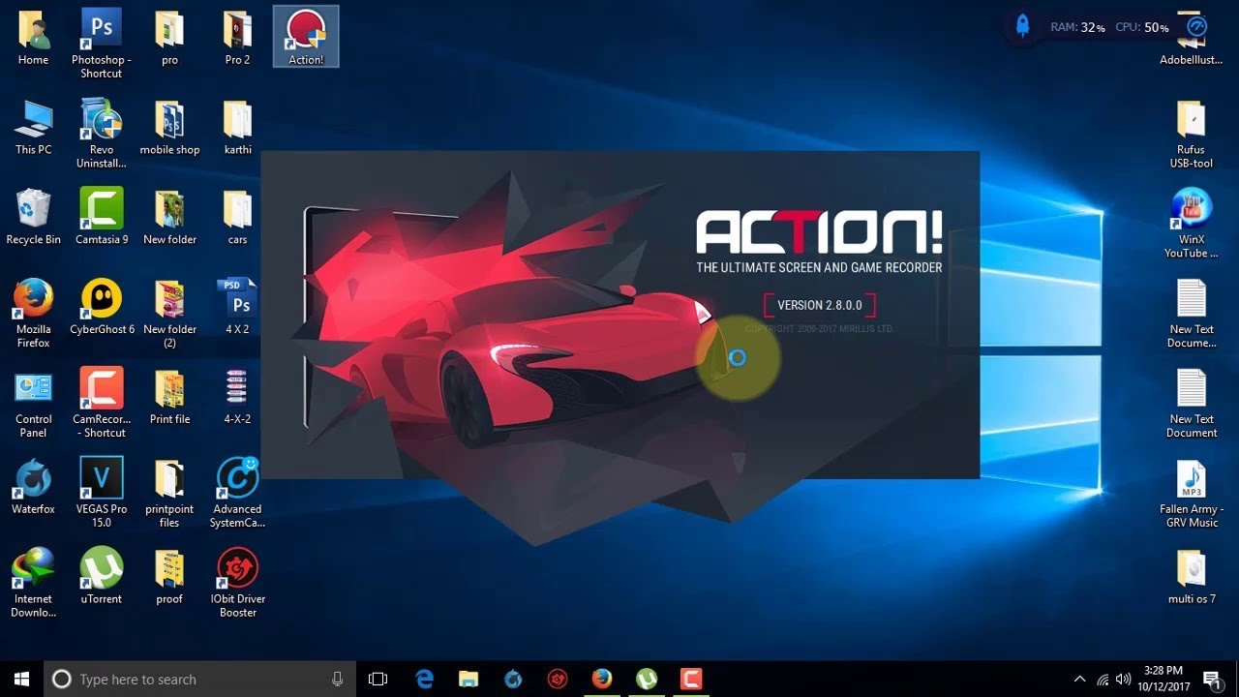Open the network status tray icon

[1103, 679]
